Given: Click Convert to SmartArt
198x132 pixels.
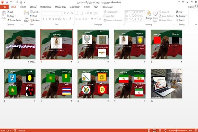Looking at the screenshot, I should (x=113, y=20).
